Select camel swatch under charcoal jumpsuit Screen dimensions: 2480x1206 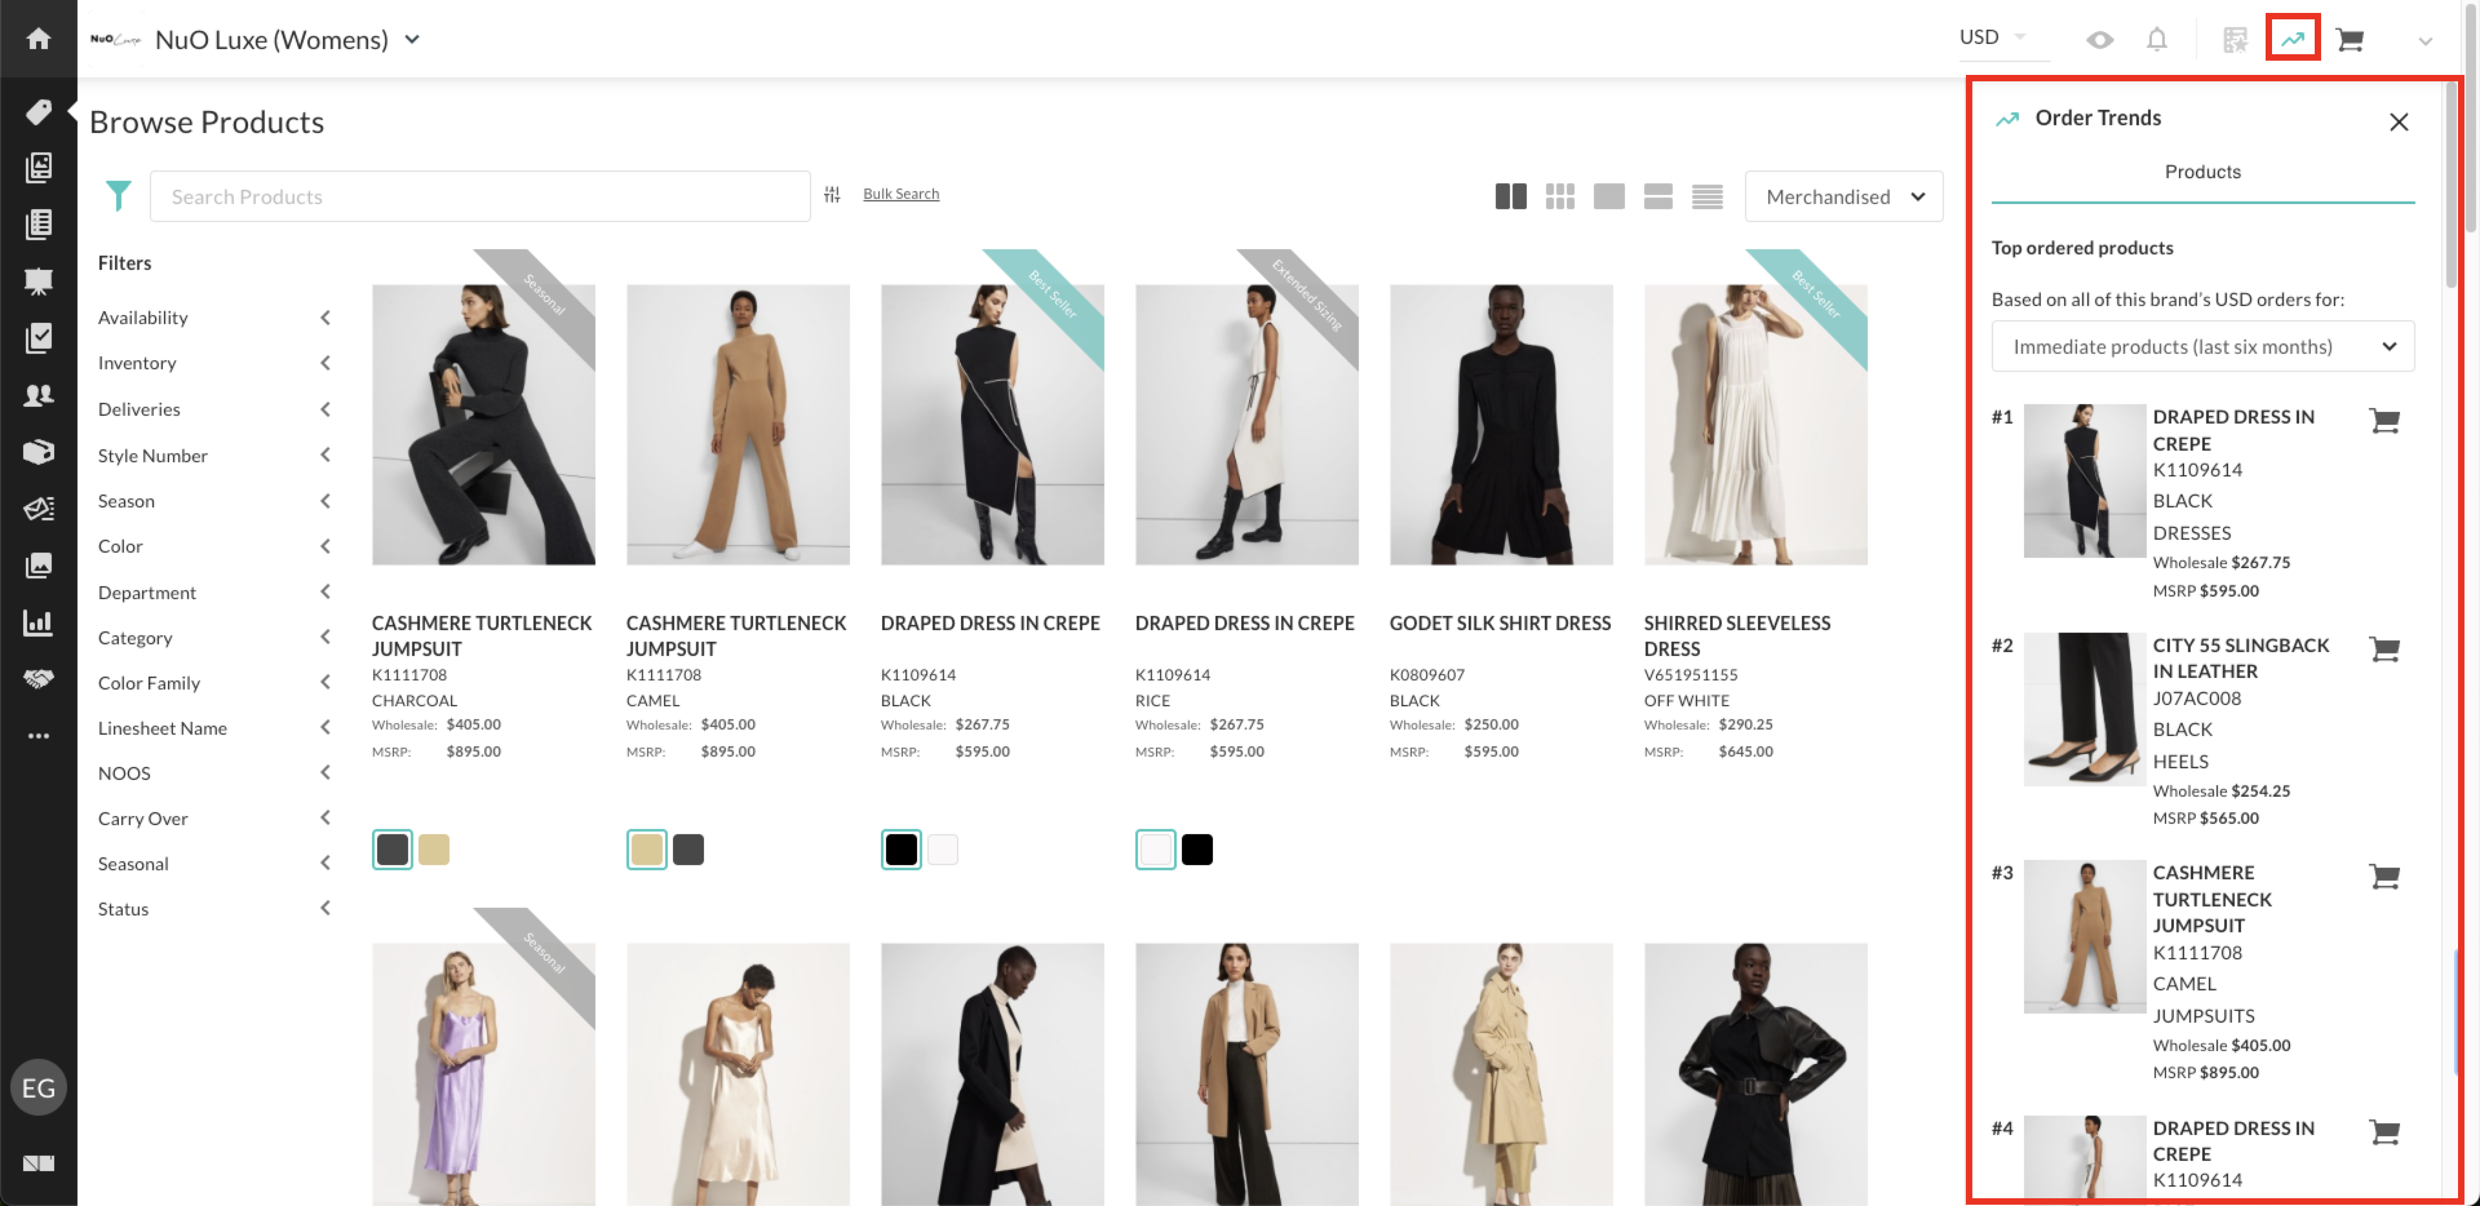(433, 849)
